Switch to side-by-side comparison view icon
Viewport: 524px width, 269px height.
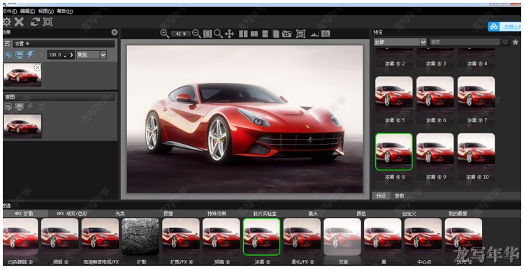pyautogui.click(x=243, y=34)
